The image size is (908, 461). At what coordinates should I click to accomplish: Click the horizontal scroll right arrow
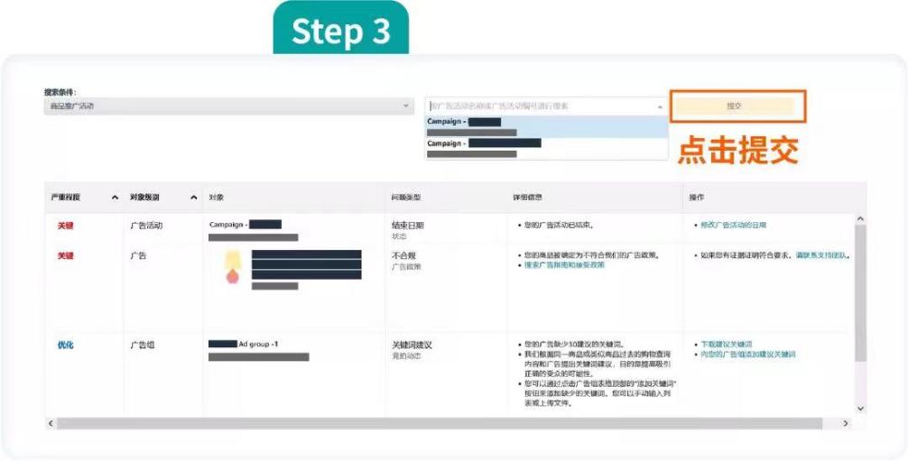point(845,423)
